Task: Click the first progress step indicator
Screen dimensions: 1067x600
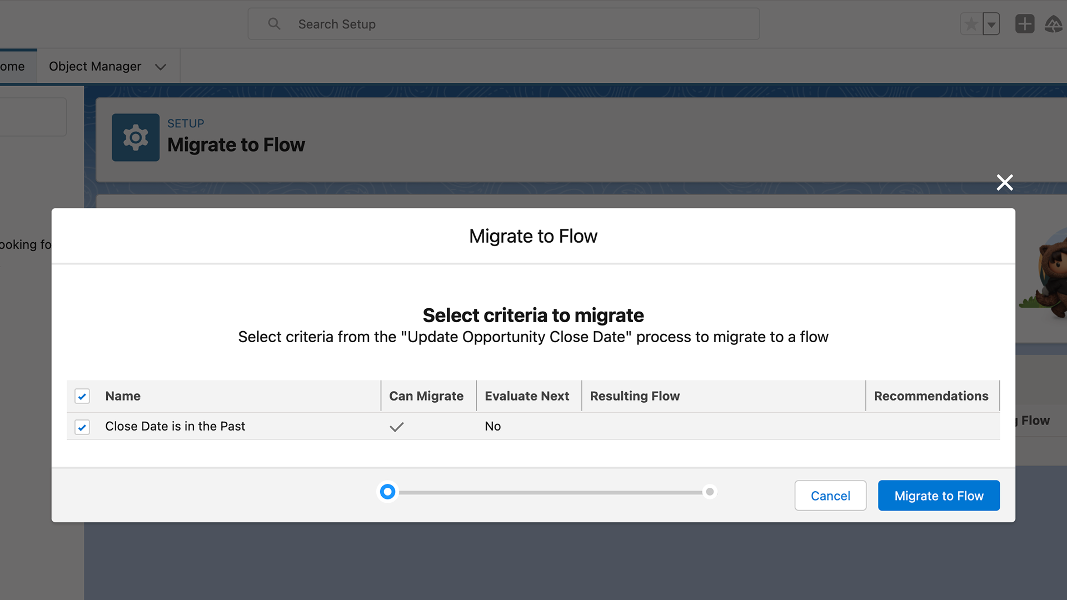Action: pos(387,492)
